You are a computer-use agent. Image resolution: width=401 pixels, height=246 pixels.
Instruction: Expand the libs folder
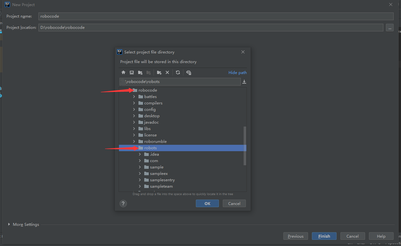pyautogui.click(x=134, y=129)
